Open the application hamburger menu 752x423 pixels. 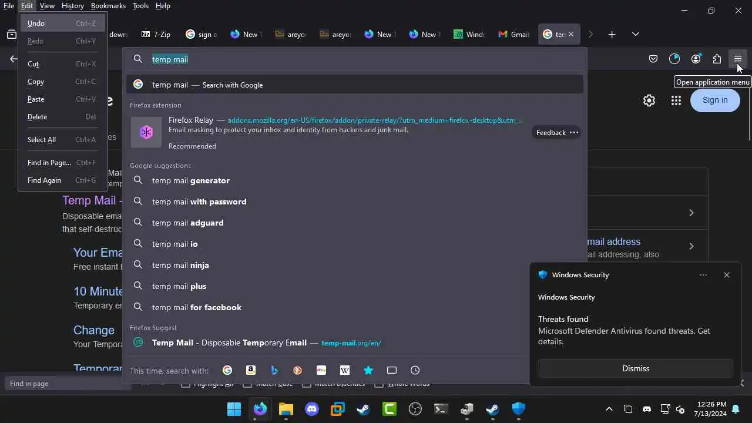[x=738, y=59]
